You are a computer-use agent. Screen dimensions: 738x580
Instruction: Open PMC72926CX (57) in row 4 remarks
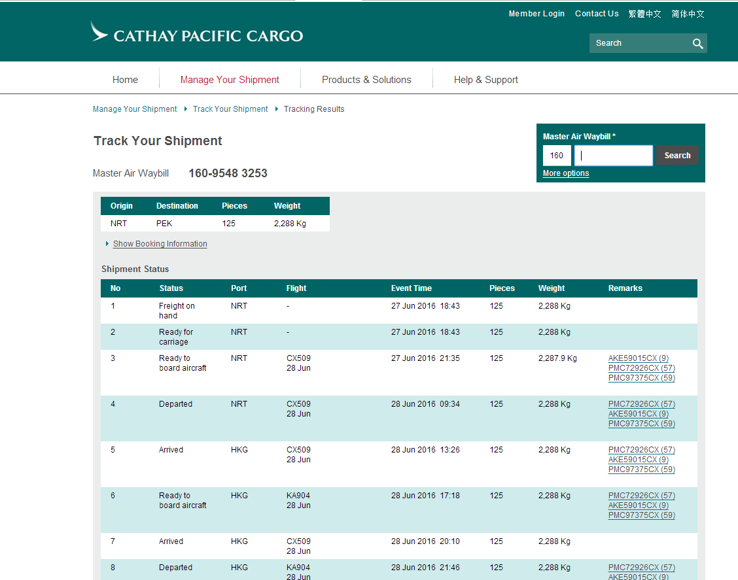pos(642,403)
